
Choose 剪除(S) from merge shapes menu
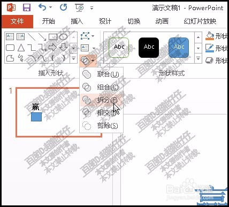coord(101,126)
